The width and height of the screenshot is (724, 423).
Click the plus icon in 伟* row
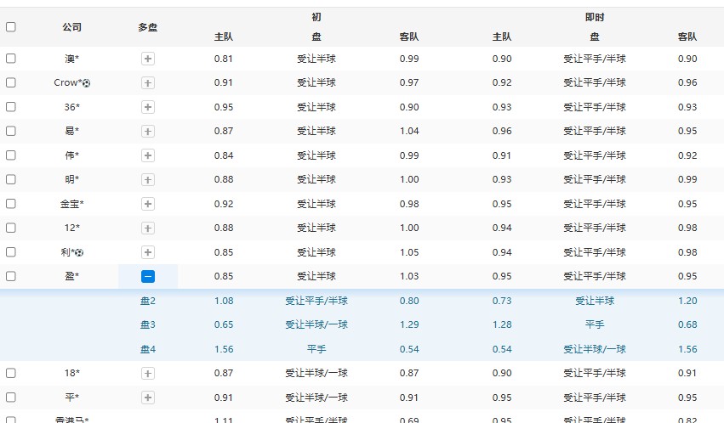148,155
